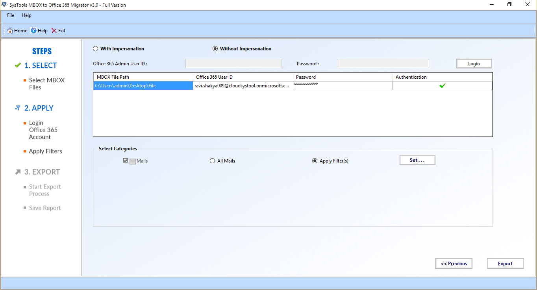The image size is (537, 290).
Task: Click the Set... filter button
Action: pos(417,160)
